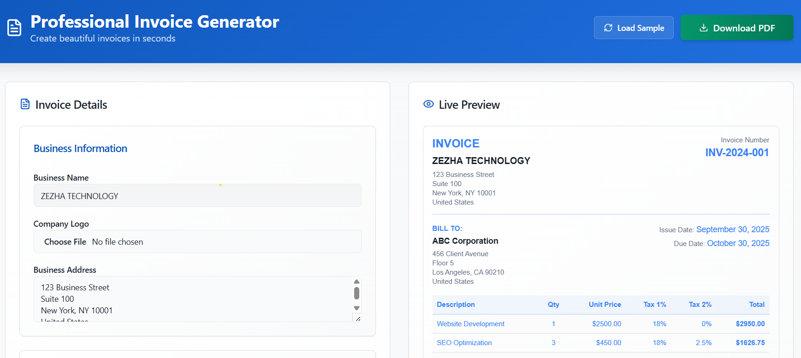The width and height of the screenshot is (801, 358).
Task: Click the Website Development line item
Action: click(x=470, y=324)
